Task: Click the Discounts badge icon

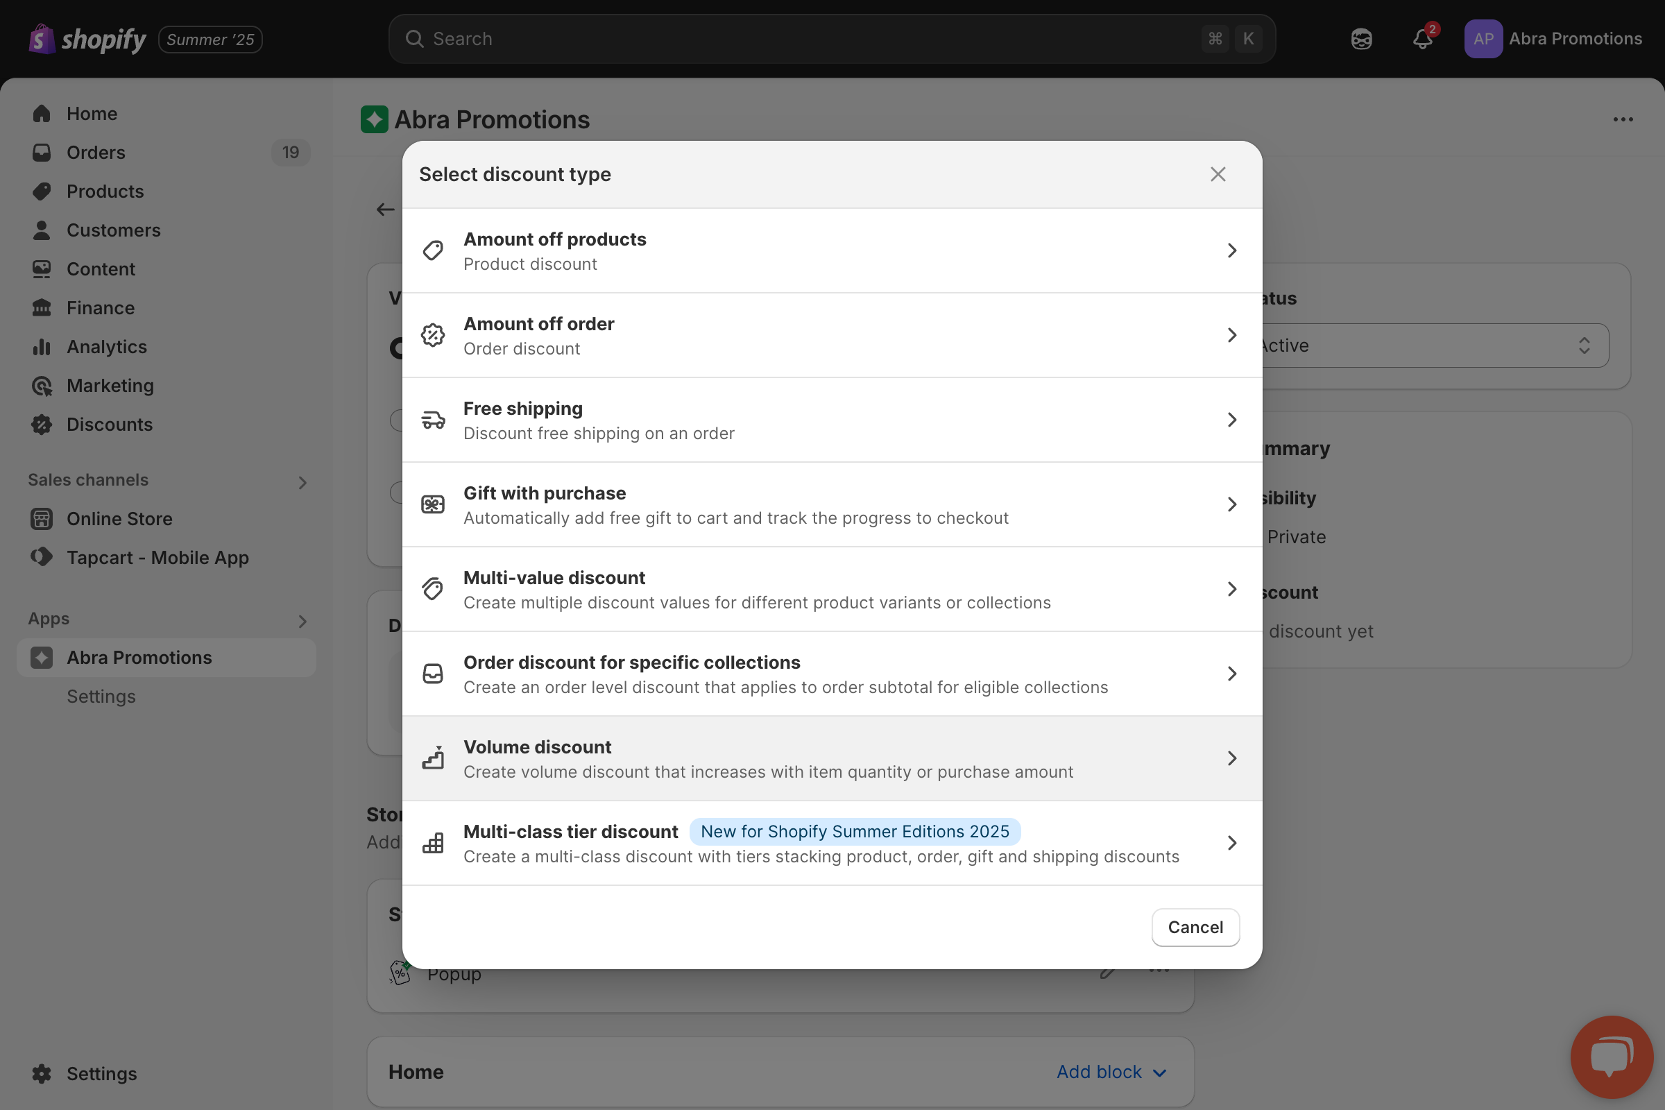Action: click(42, 425)
